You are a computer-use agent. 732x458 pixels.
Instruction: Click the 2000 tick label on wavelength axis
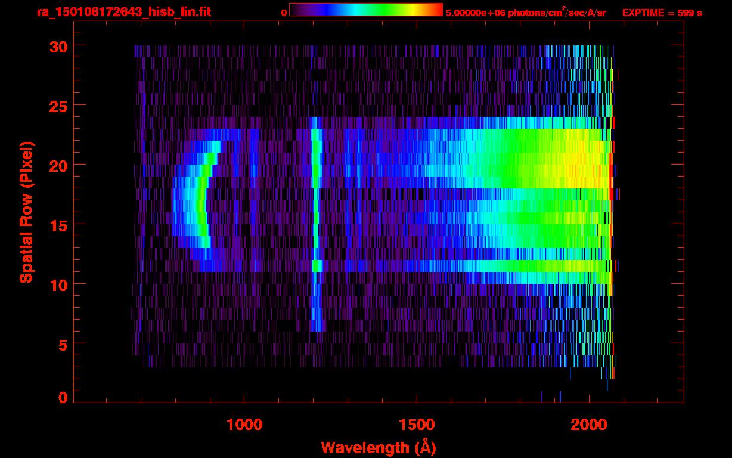pos(589,425)
